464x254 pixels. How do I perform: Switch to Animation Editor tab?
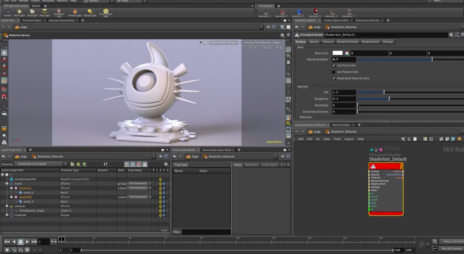(x=32, y=20)
